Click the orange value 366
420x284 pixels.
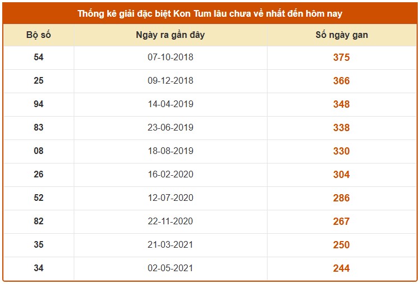click(341, 81)
